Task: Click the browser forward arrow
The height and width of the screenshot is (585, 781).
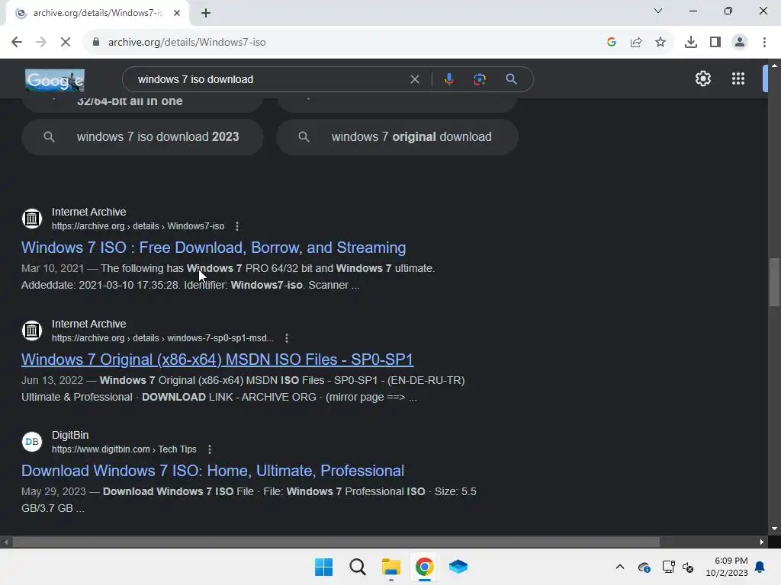Action: pos(41,43)
